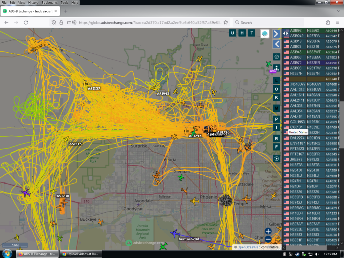This screenshot has height=258, width=344.
Task: Toggle the L map option
Action: [276, 81]
